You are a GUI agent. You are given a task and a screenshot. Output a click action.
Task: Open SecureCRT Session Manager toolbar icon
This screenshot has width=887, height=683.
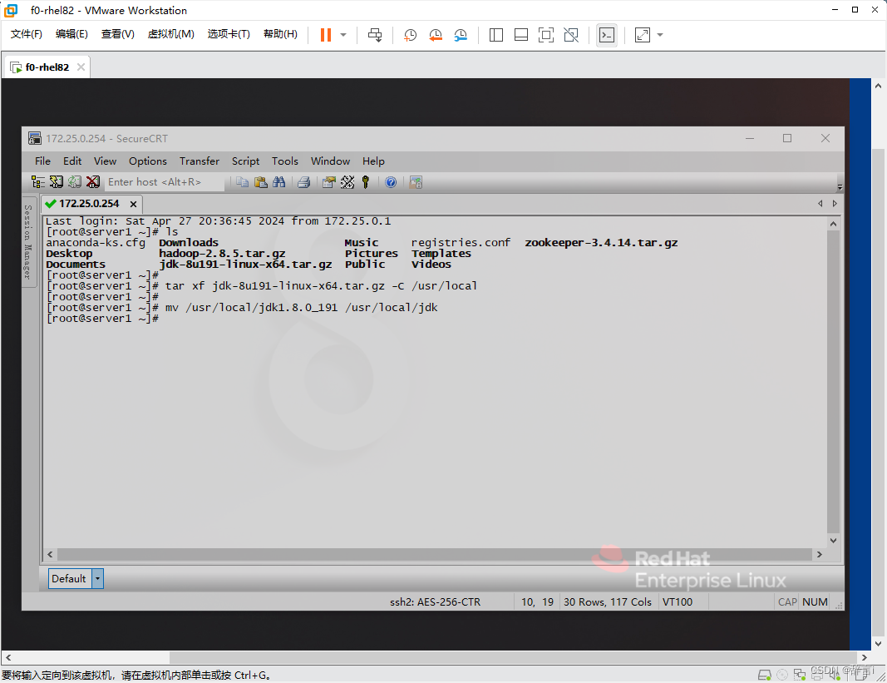(38, 182)
